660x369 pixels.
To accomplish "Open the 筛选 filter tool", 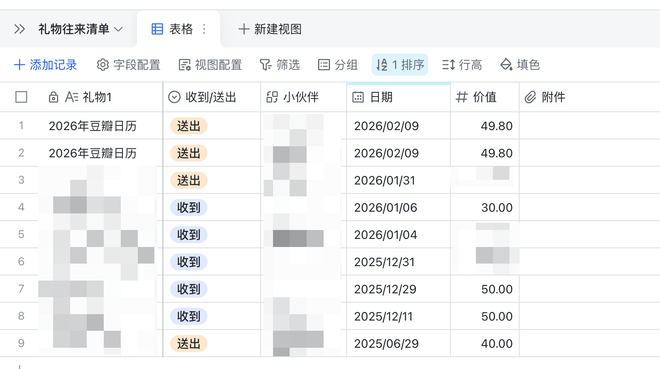I will pos(280,65).
